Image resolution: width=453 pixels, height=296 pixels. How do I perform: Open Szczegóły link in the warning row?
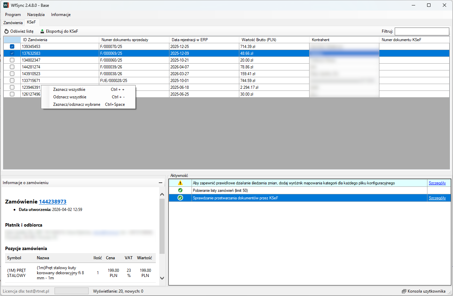click(437, 183)
